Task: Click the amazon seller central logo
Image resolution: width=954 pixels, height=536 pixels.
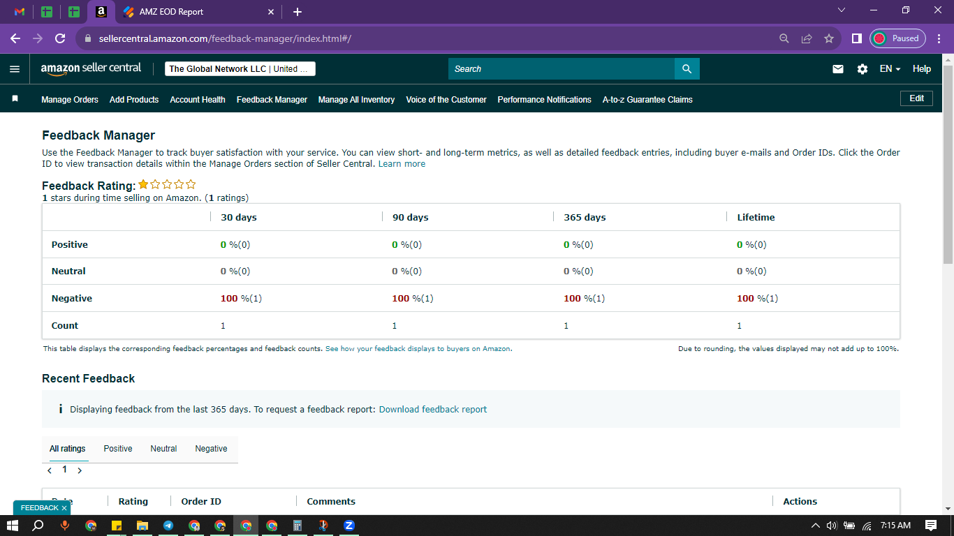Action: point(91,68)
